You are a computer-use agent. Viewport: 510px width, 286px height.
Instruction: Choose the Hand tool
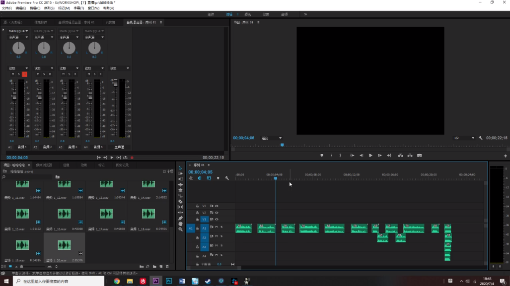(180, 224)
